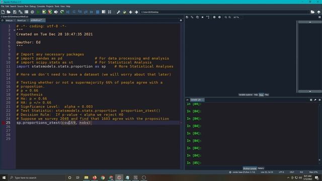Browse editor tabs button
The image size is (322, 181).
[2, 20]
